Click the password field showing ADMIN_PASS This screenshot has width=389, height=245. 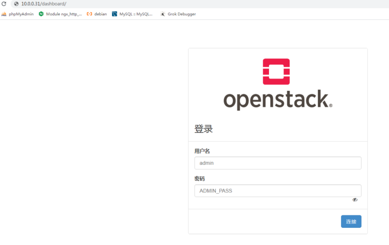pyautogui.click(x=278, y=191)
